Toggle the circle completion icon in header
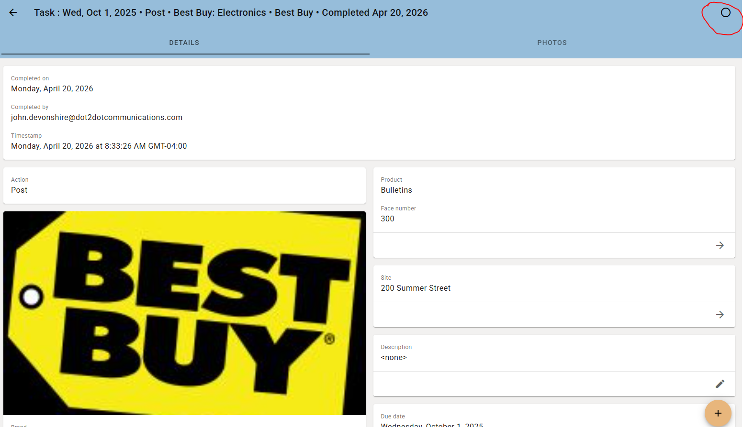Screen dimensions: 743x427 (725, 12)
